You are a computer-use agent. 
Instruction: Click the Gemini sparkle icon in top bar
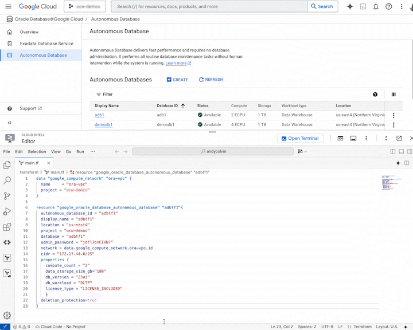tap(350, 6)
